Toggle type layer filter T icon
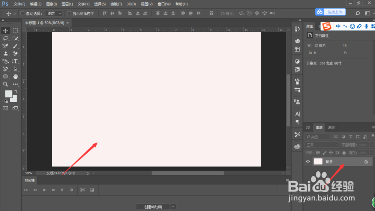This screenshot has width=375, height=211. pyautogui.click(x=351, y=137)
